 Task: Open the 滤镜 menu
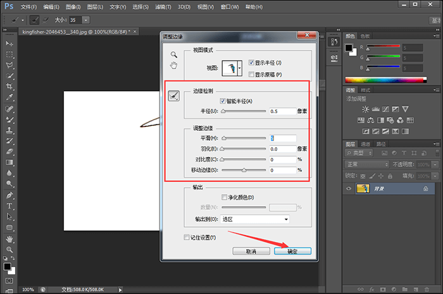point(163,7)
